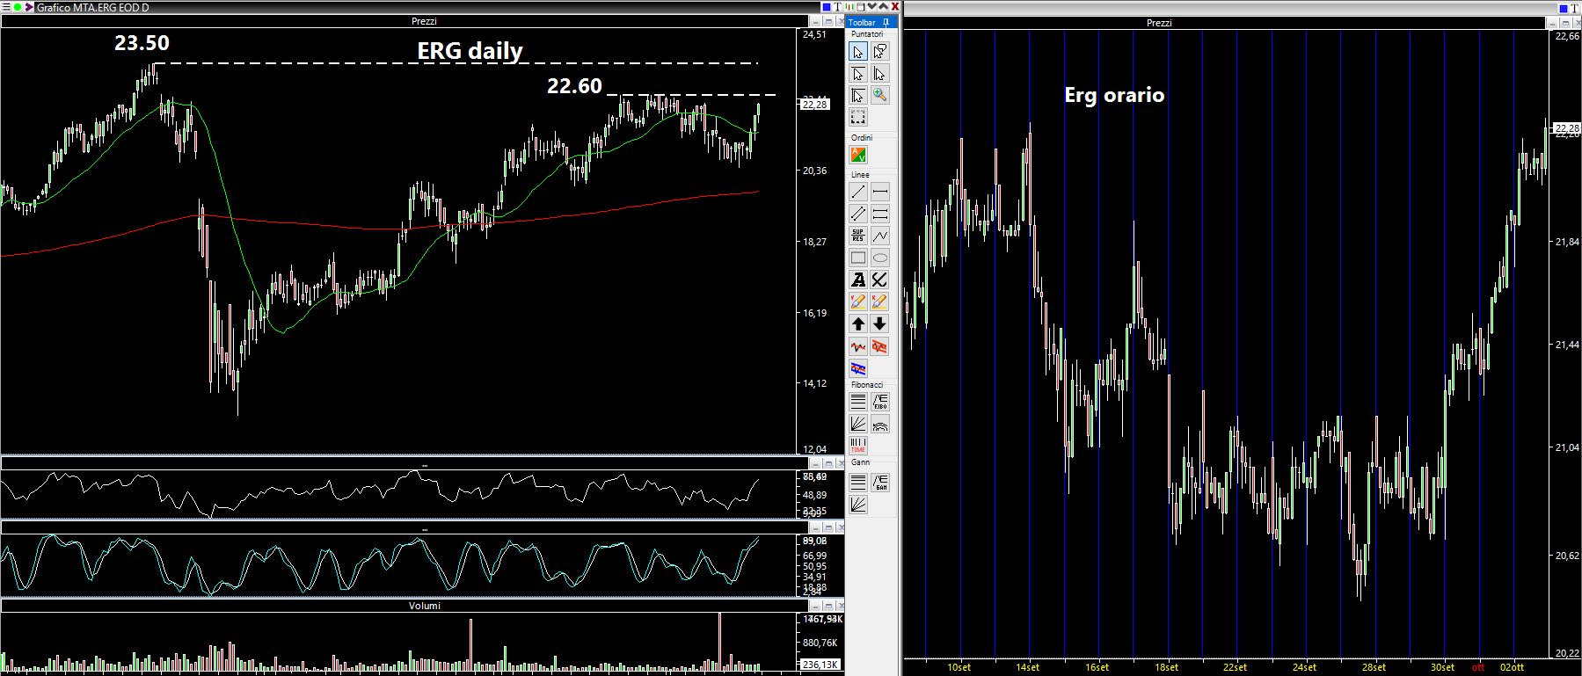Viewport: 1582px width, 676px height.
Task: Click the down chevron in left chart title bar
Action: coord(872,6)
